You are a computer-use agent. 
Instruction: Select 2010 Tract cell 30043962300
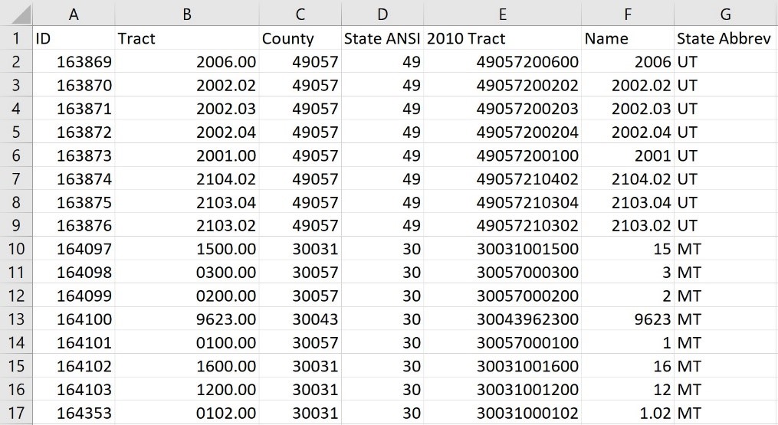coord(502,319)
